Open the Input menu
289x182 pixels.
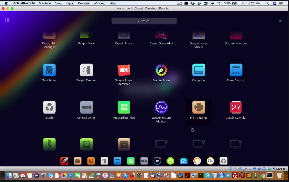[70, 3]
